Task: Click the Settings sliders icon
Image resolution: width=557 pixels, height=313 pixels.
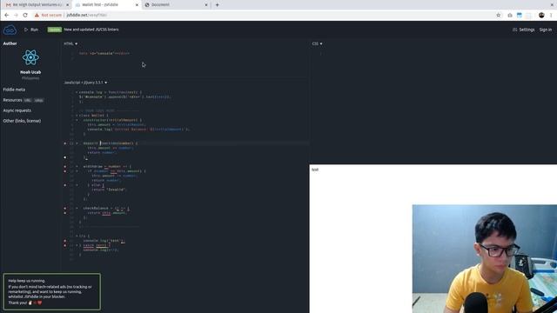Action: coord(514,30)
